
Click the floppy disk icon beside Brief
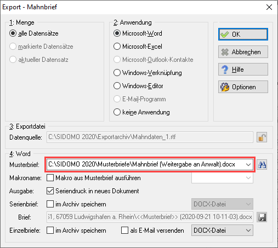tap(262, 217)
